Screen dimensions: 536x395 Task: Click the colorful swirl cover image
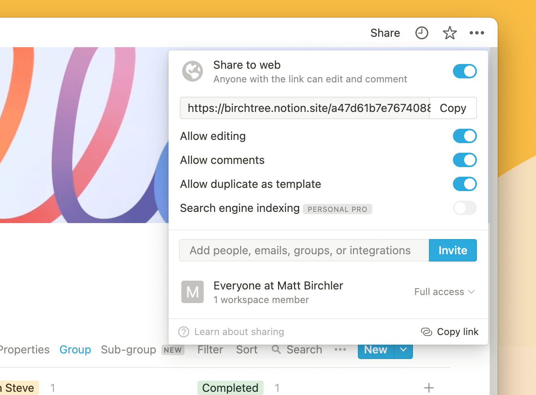point(84,135)
